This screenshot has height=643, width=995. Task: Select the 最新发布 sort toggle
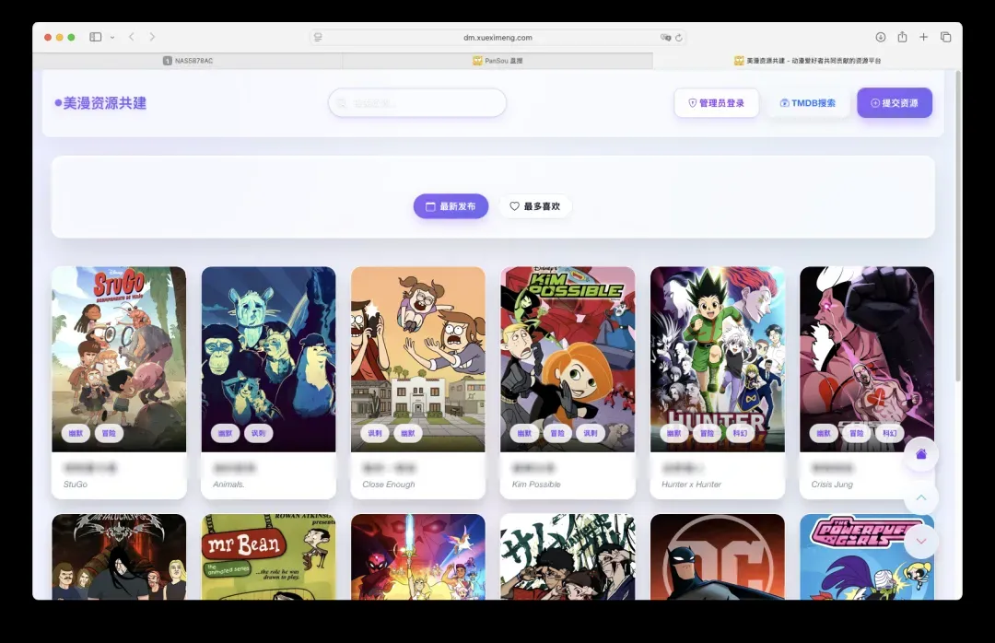coord(451,206)
